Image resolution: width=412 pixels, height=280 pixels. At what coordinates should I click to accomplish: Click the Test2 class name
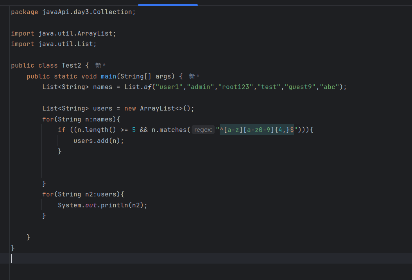(x=72, y=66)
